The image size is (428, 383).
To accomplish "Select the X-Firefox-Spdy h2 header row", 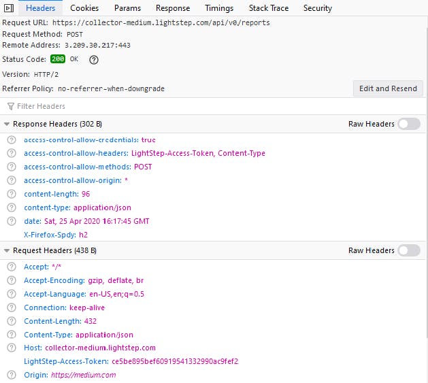I will tap(56, 235).
